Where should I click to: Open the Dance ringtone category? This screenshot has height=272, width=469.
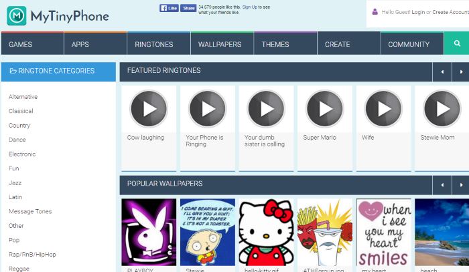point(17,140)
